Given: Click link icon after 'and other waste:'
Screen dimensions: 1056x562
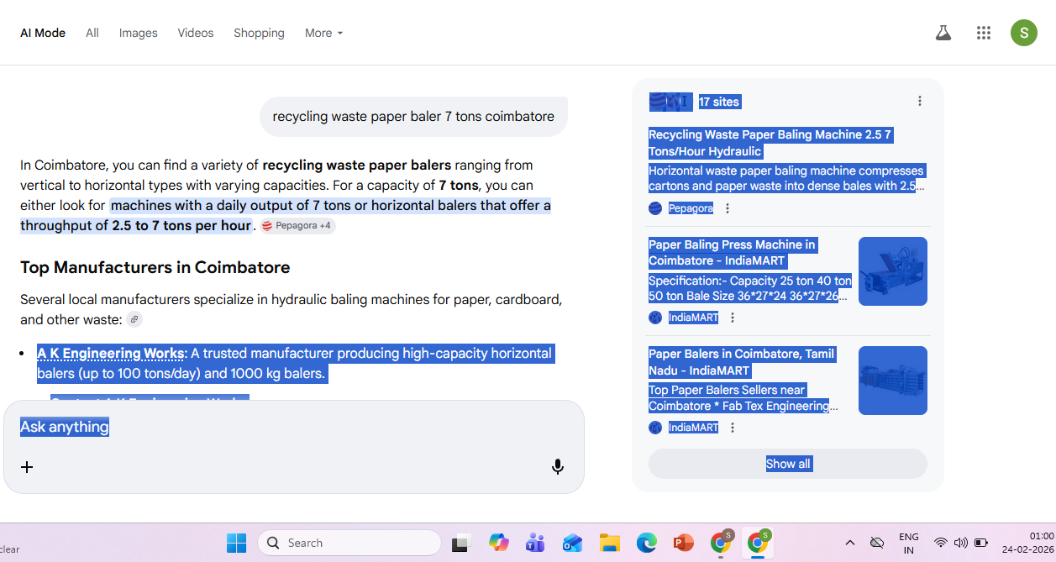Looking at the screenshot, I should point(134,319).
